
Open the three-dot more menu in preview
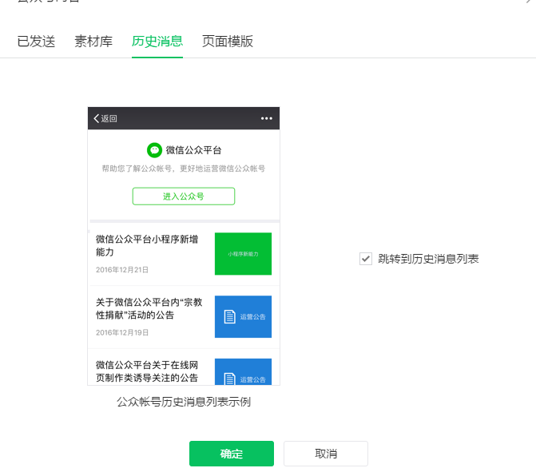pyautogui.click(x=267, y=118)
